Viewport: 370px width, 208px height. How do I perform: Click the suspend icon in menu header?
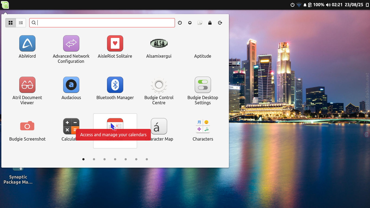click(x=190, y=23)
